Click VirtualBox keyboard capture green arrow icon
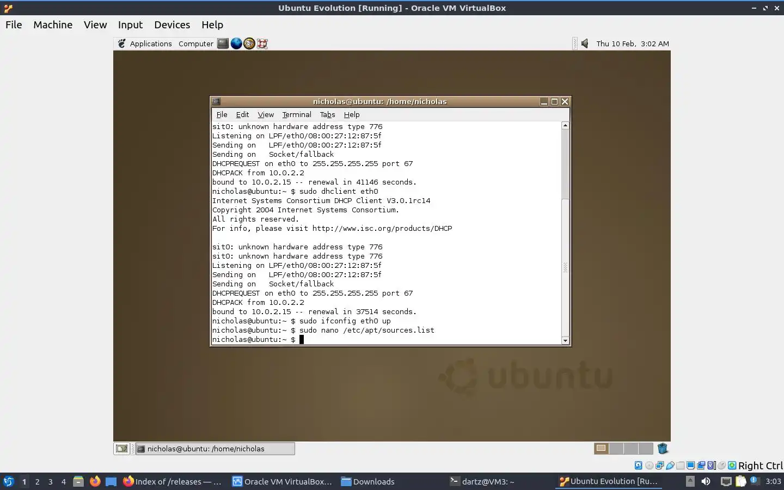Screen dimensions: 784x490 [x=732, y=465]
